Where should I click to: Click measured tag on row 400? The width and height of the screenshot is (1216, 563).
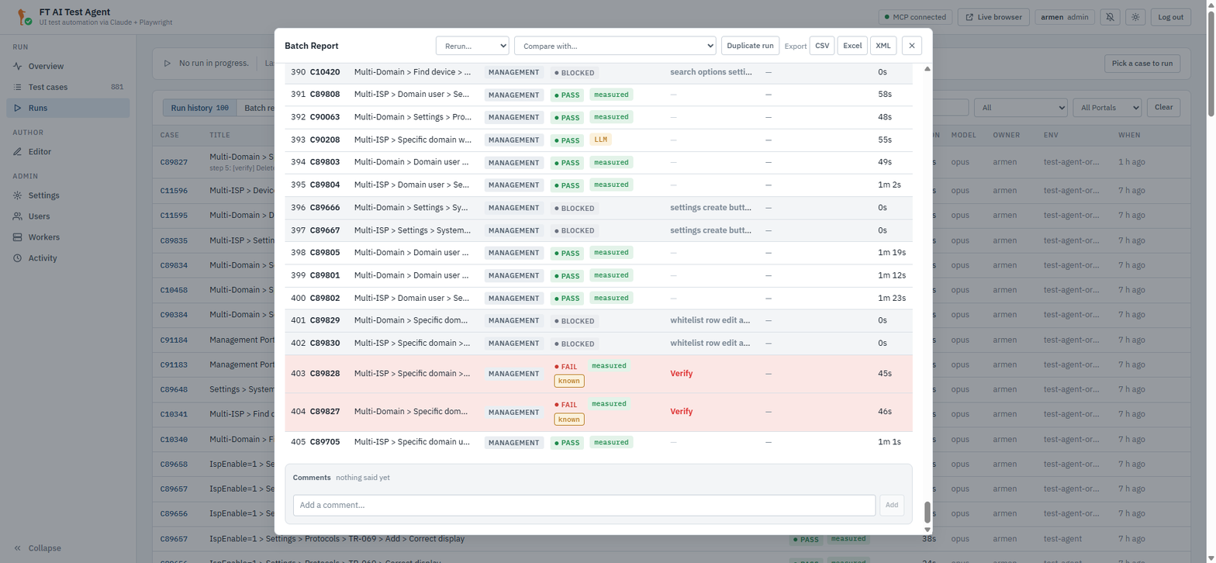[x=611, y=298]
